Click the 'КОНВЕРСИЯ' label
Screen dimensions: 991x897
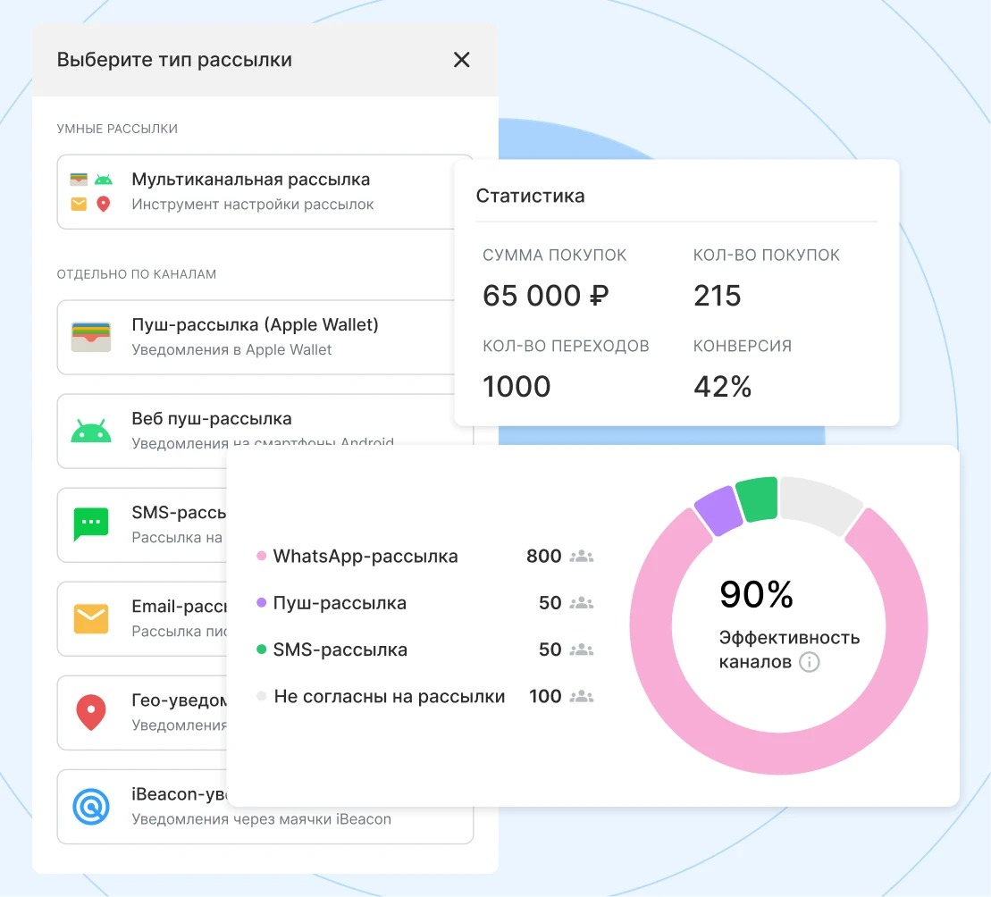tap(743, 346)
